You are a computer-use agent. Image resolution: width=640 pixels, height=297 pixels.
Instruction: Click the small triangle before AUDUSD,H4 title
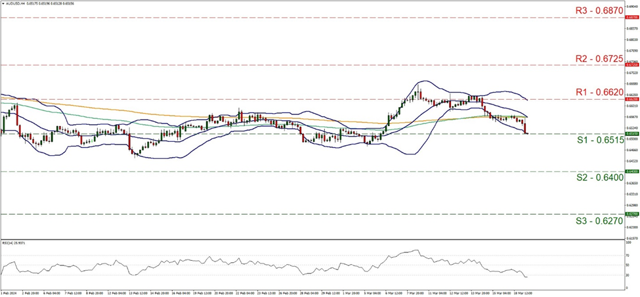click(3, 3)
